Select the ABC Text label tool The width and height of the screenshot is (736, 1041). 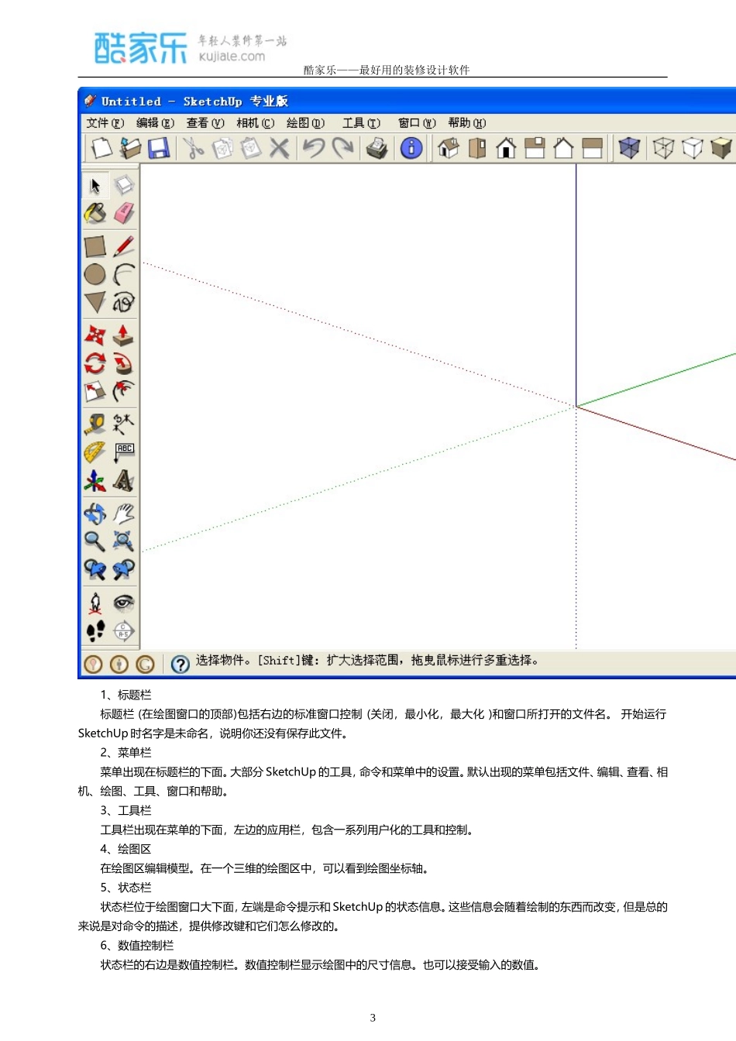pos(124,452)
